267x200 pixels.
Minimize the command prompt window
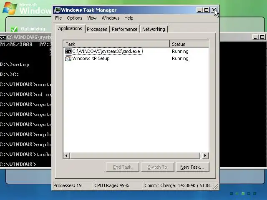tap(255, 37)
